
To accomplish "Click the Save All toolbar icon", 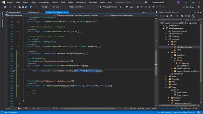I will [26, 7].
